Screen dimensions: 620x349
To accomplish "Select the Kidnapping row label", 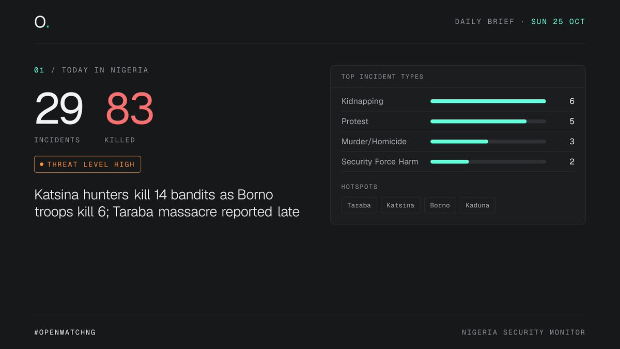I will (362, 101).
